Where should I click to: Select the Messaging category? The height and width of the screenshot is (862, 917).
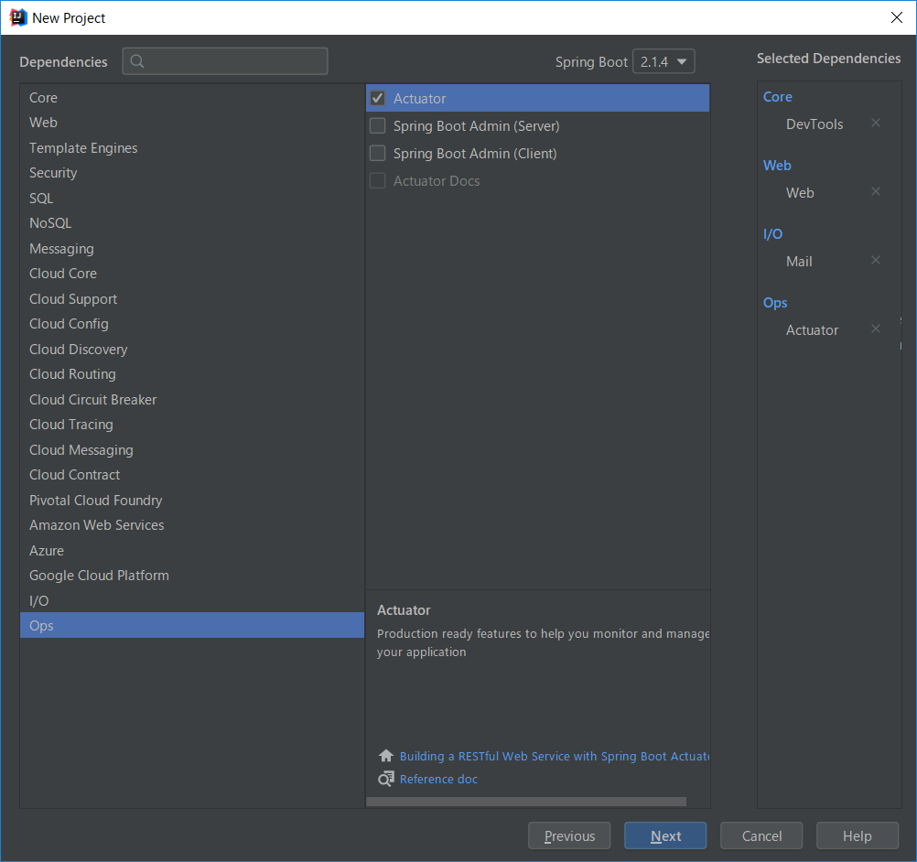point(192,249)
